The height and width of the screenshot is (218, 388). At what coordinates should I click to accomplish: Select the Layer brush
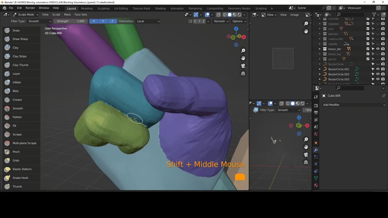21,74
